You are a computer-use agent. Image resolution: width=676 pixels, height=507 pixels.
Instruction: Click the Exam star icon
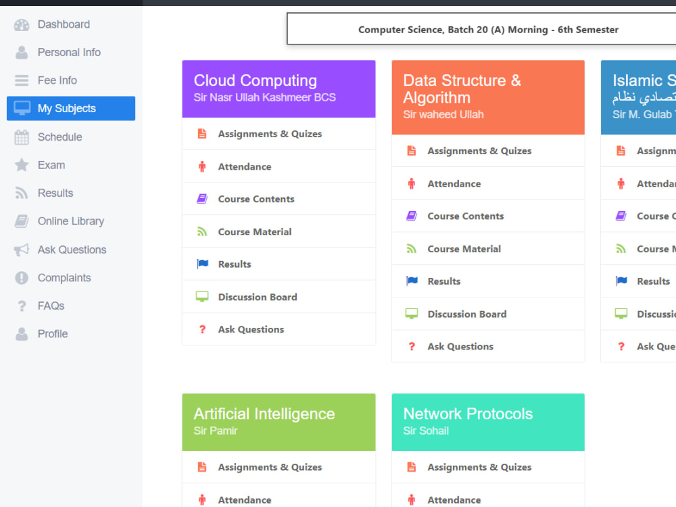[22, 165]
